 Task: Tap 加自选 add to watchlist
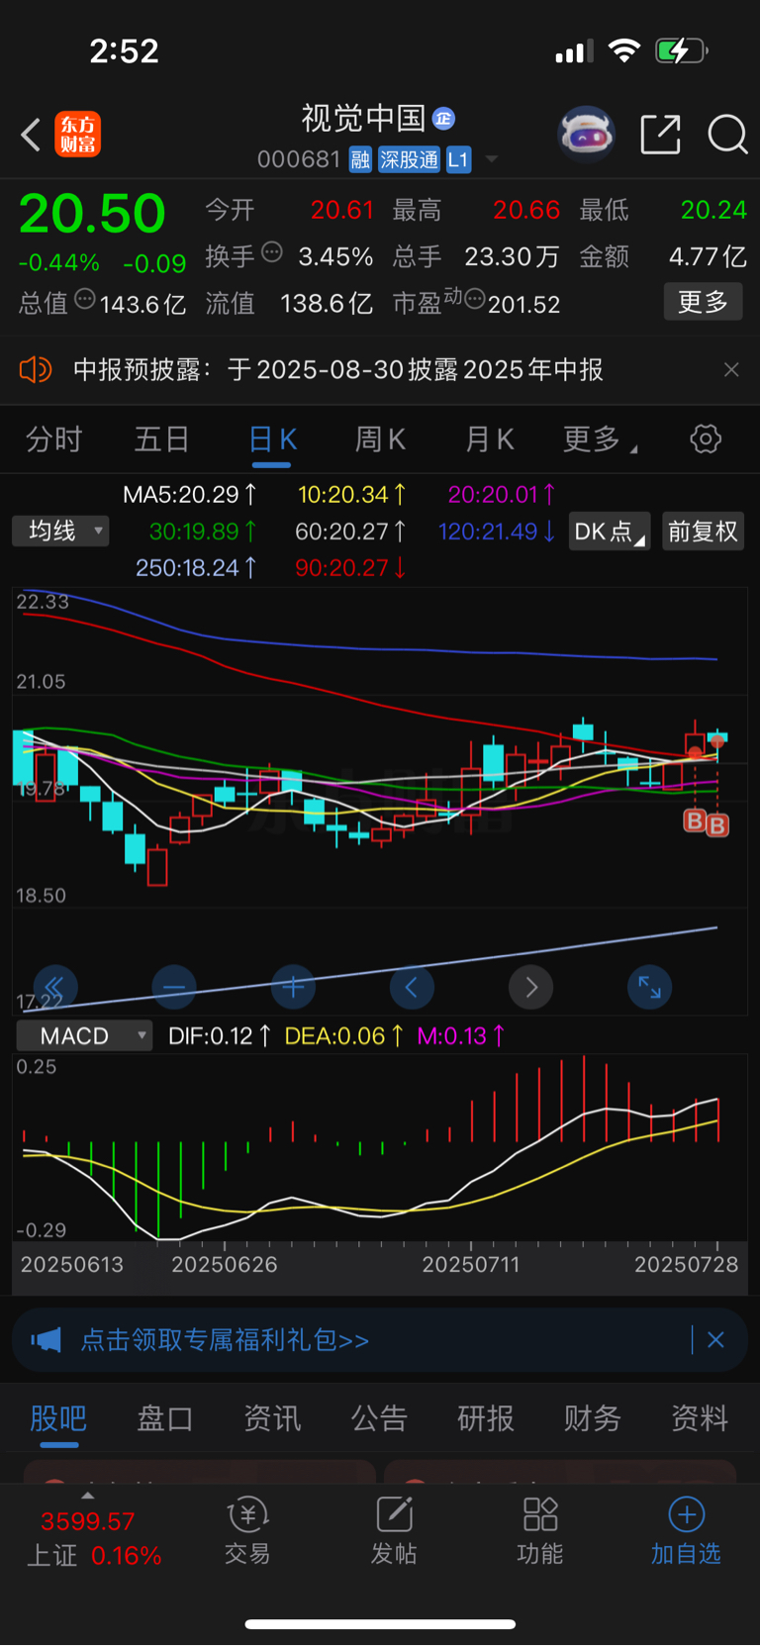(686, 1530)
